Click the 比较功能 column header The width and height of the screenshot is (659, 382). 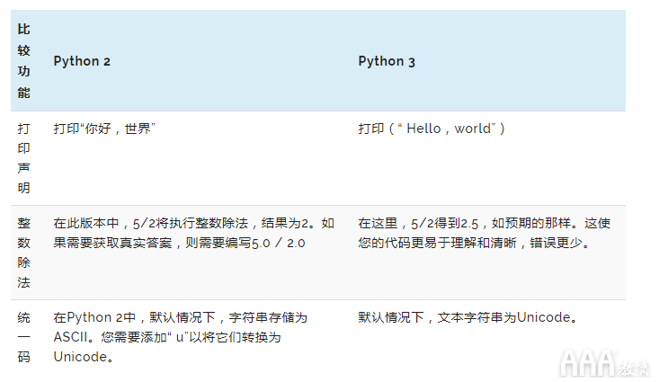24,61
